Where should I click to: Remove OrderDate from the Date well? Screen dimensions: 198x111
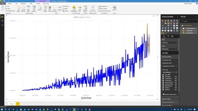[x=177, y=43]
